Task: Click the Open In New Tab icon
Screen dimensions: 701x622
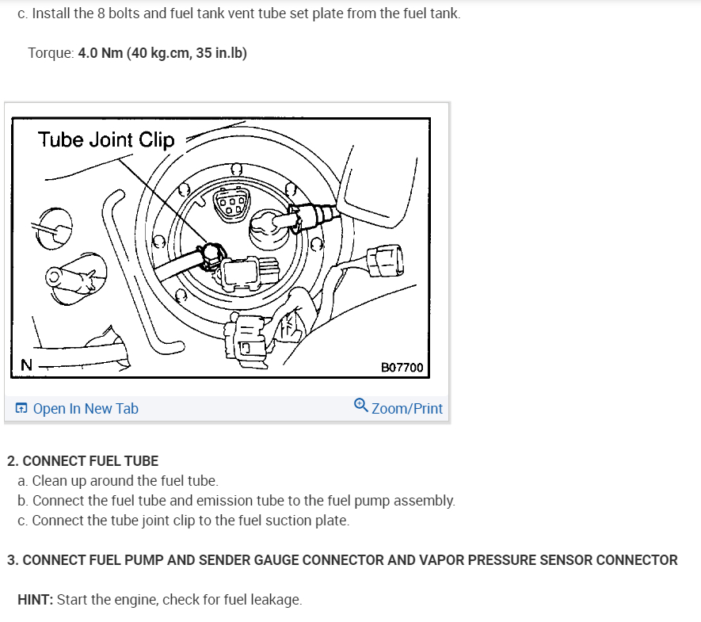Action: pos(21,408)
